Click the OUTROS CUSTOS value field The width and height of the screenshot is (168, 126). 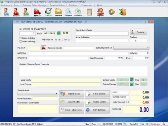point(139,97)
